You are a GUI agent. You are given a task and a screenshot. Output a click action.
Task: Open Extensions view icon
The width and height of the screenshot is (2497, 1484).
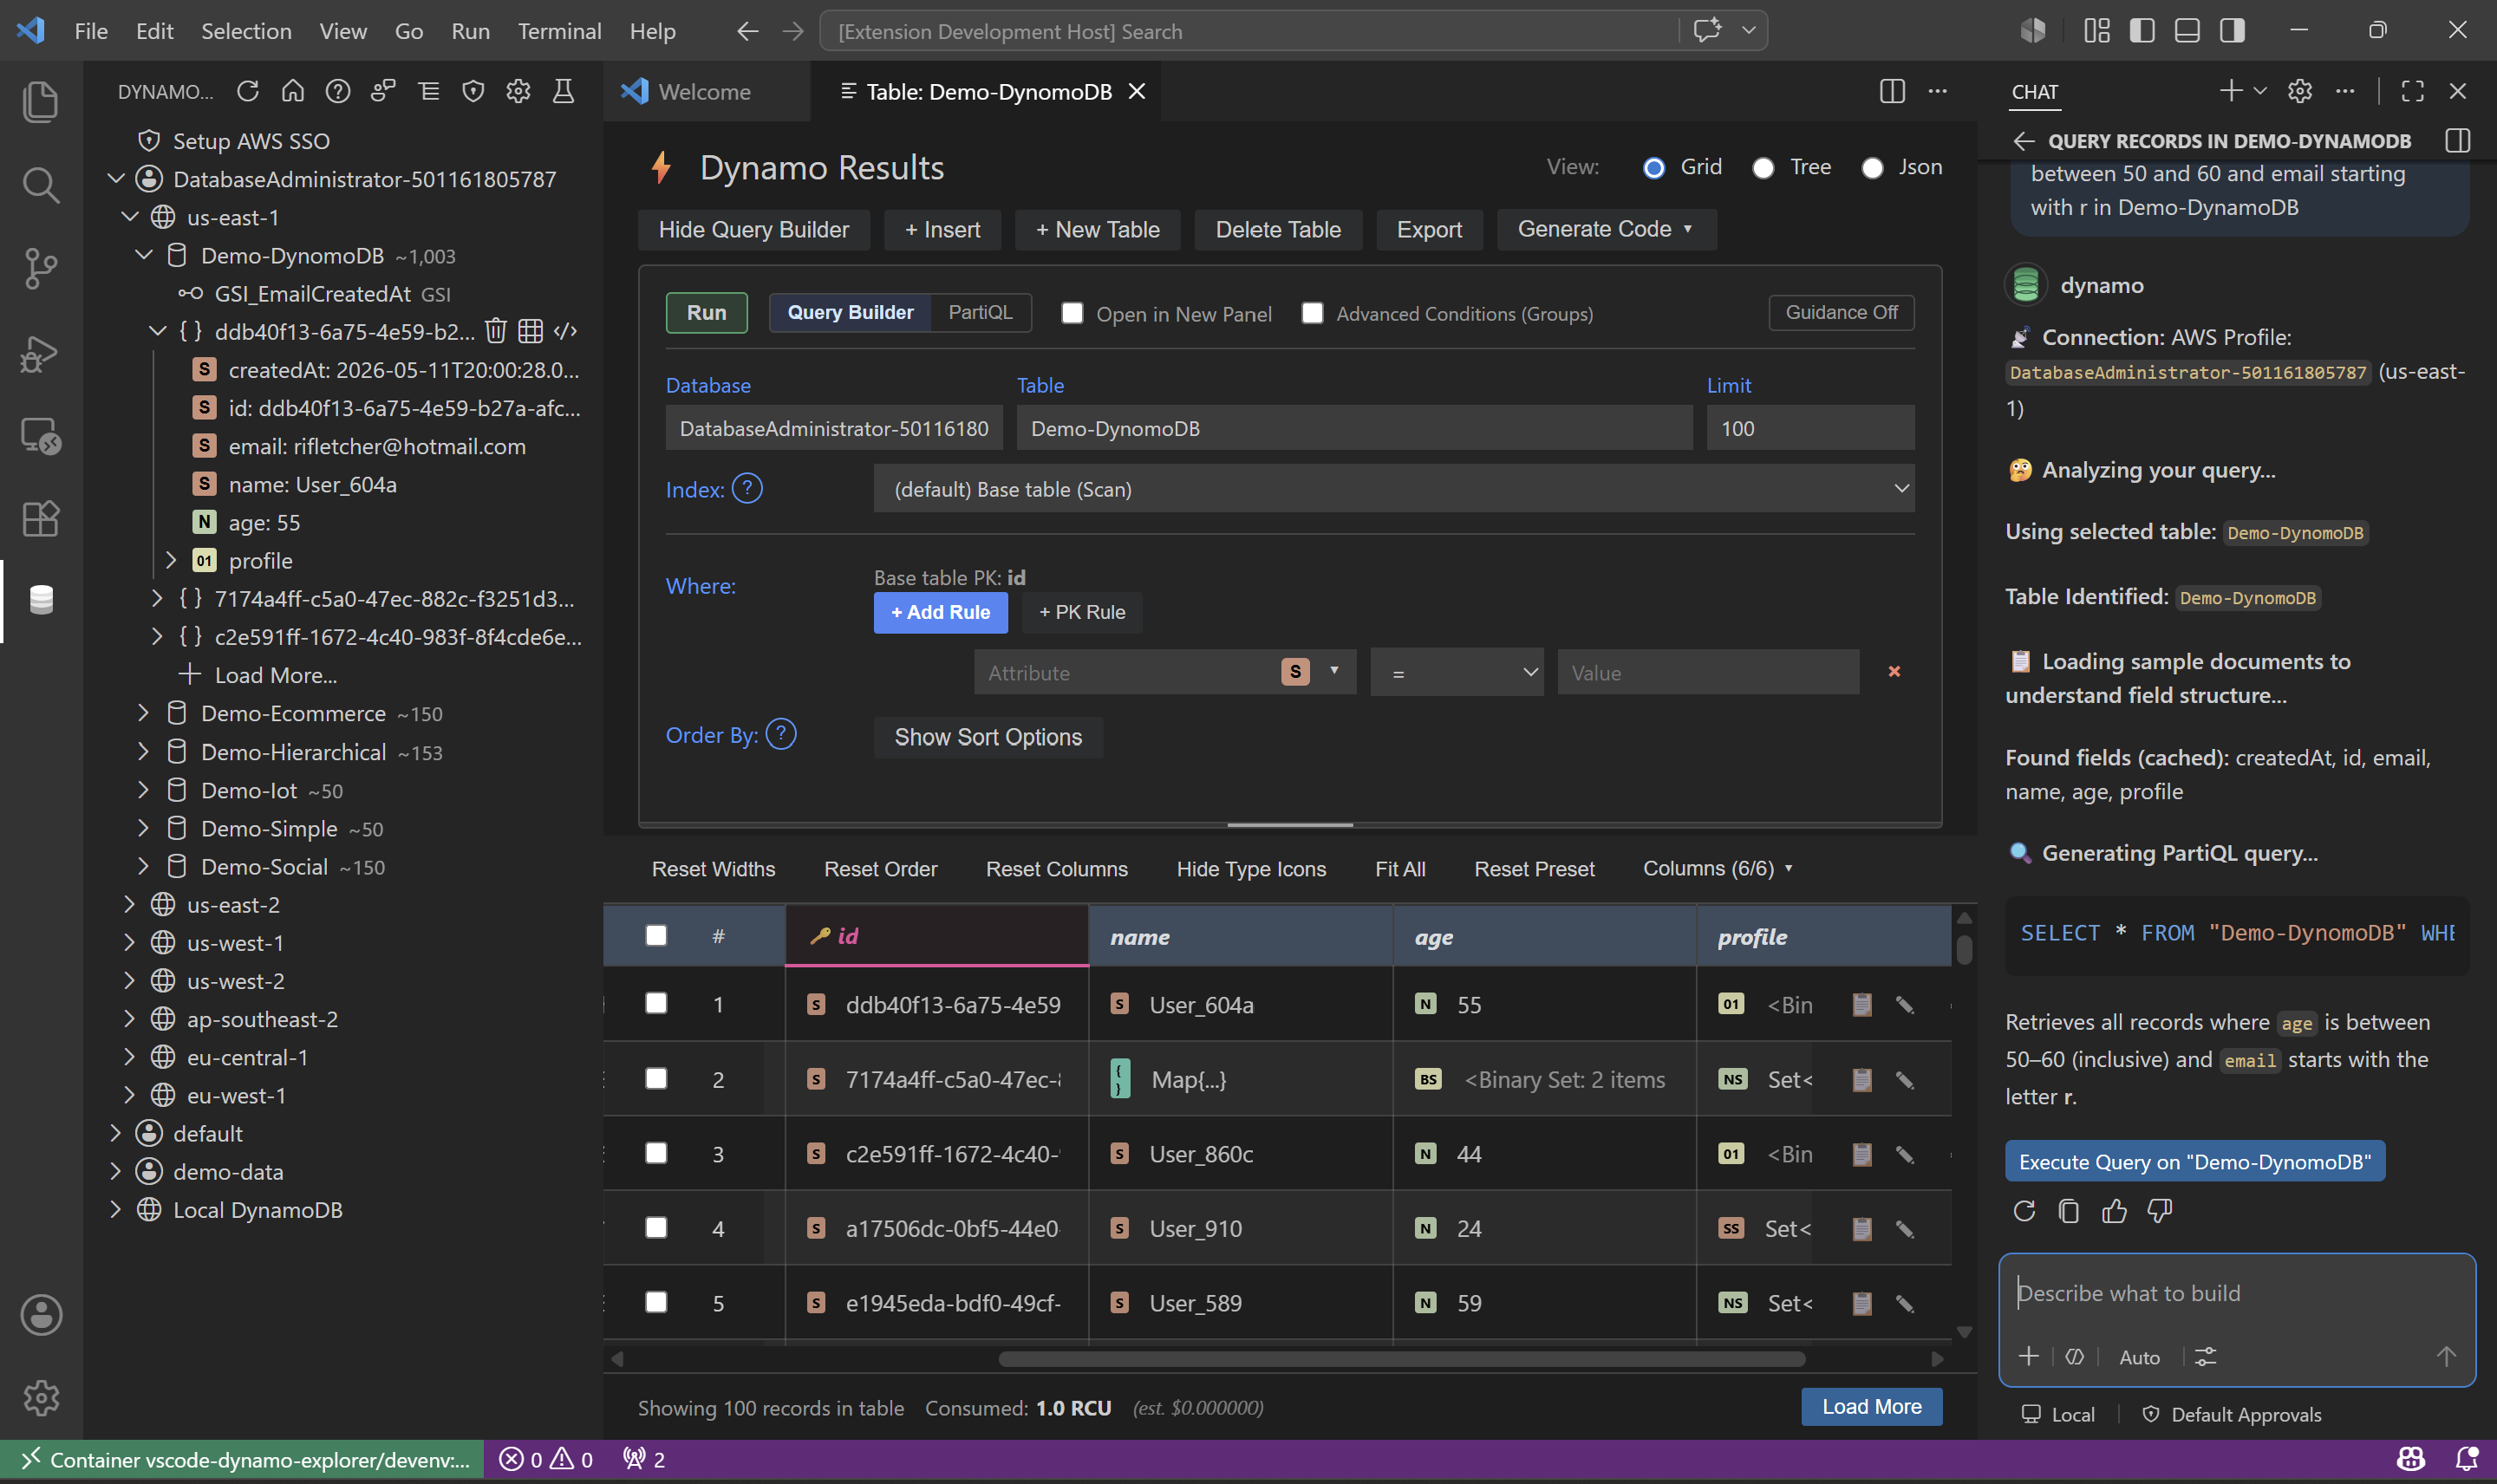[41, 518]
